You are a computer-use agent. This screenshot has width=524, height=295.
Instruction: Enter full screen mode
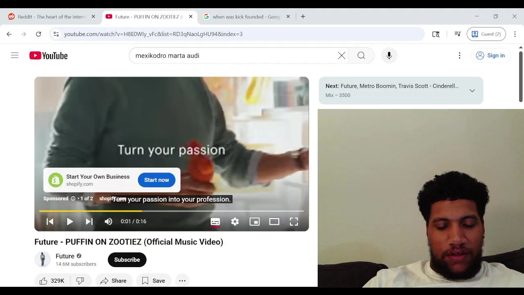click(x=294, y=222)
